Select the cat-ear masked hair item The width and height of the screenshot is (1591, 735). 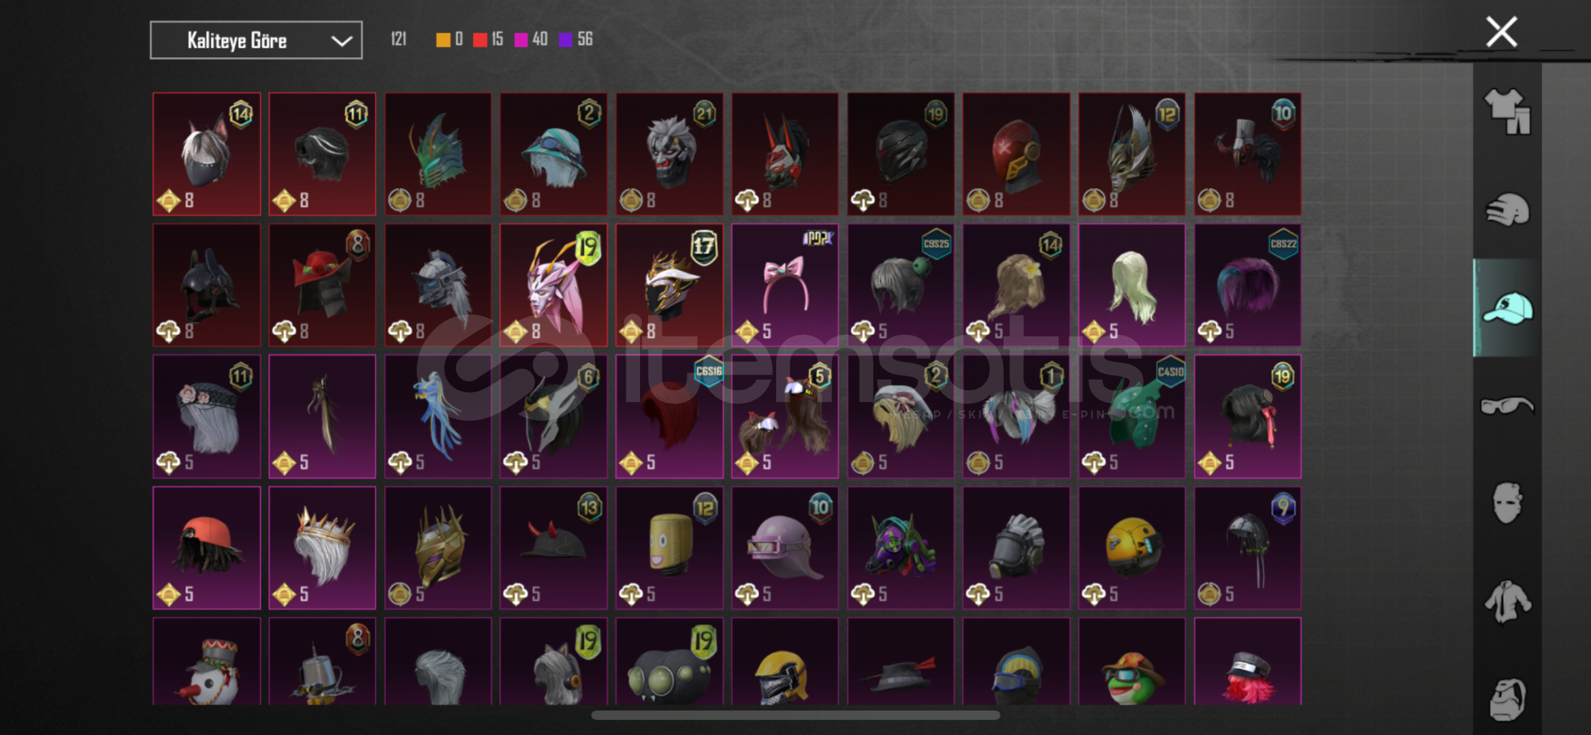[x=206, y=154]
